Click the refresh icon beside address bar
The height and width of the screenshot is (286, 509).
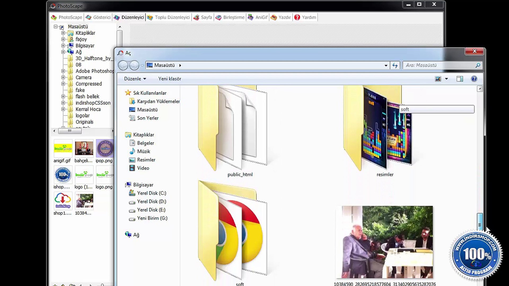pos(395,65)
